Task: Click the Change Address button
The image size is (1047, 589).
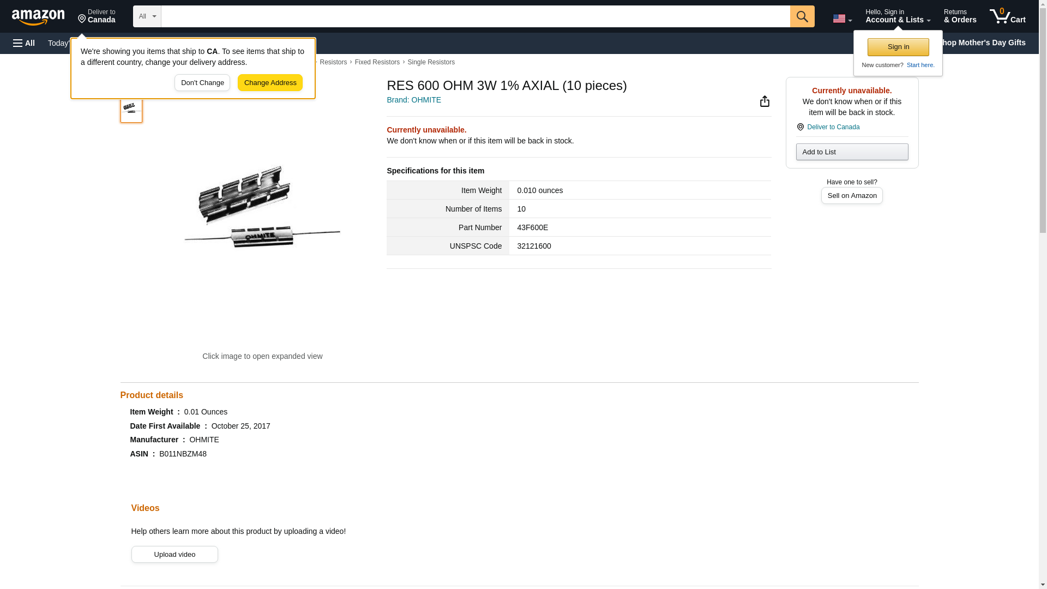Action: pos(270,83)
